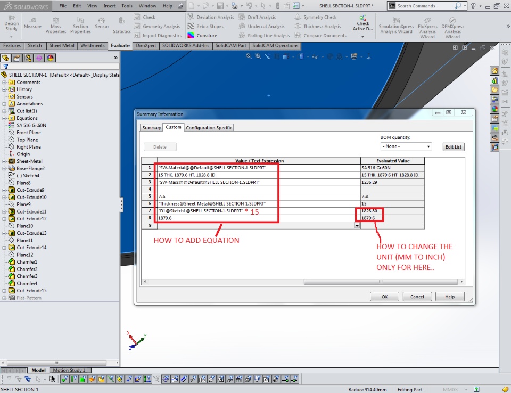Switch to Motion Study 1 tab

coord(69,370)
